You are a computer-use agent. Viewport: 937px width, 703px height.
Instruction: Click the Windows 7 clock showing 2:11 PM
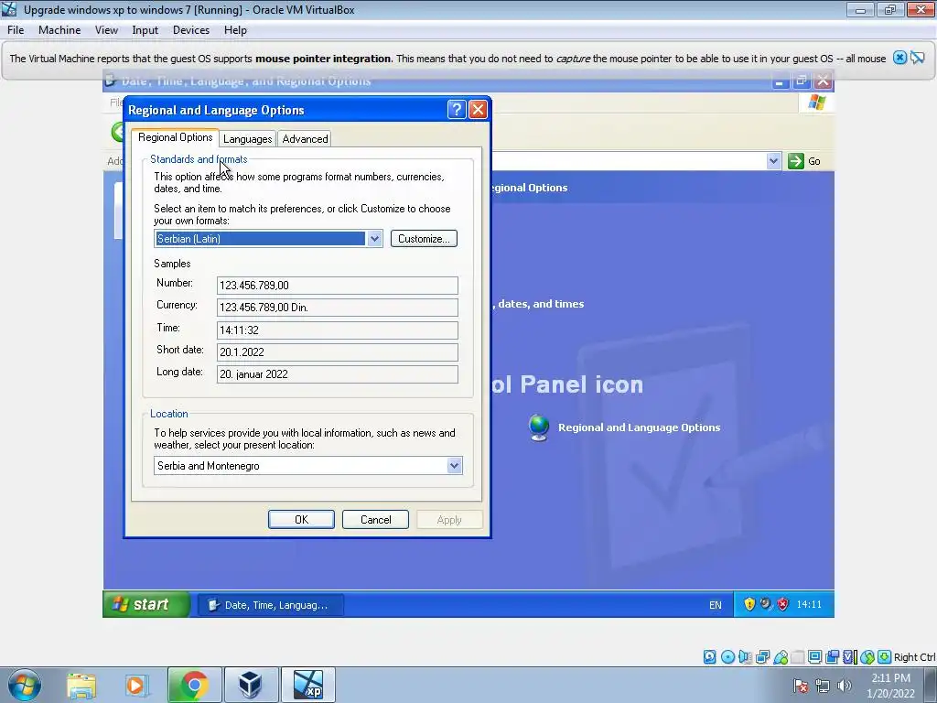tap(890, 678)
